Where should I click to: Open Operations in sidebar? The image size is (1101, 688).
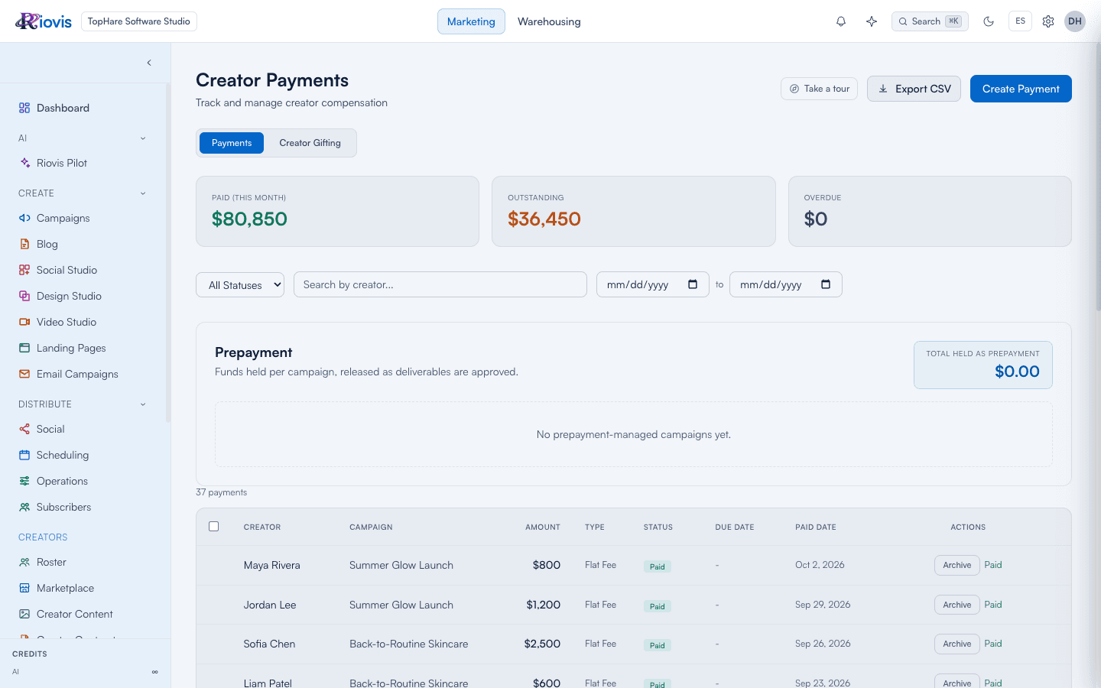(x=83, y=481)
